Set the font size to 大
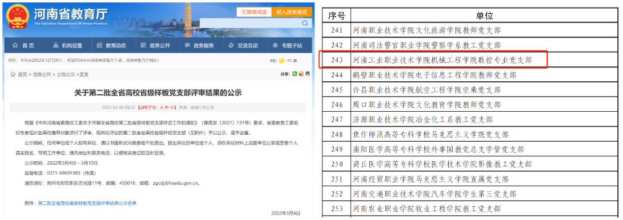623x220 pixels. pos(162,107)
